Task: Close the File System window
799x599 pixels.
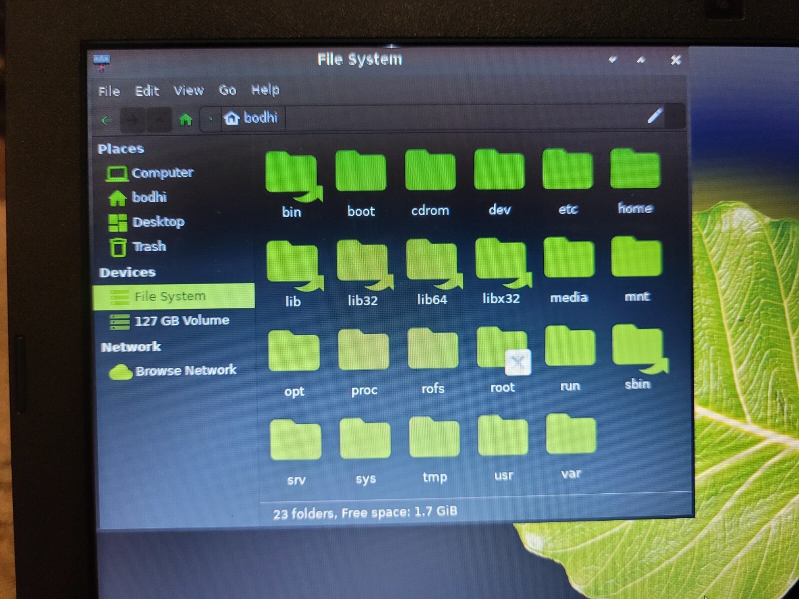Action: point(676,60)
